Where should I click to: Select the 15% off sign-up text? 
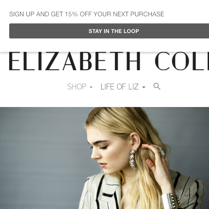(87, 14)
